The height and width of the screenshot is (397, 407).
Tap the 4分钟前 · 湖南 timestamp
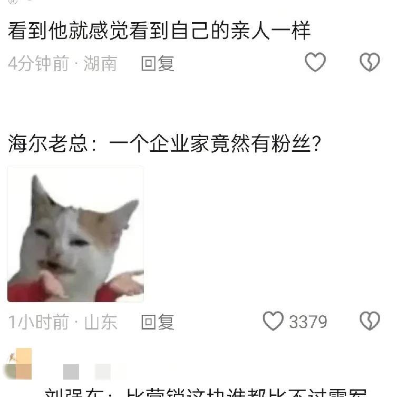tap(63, 63)
